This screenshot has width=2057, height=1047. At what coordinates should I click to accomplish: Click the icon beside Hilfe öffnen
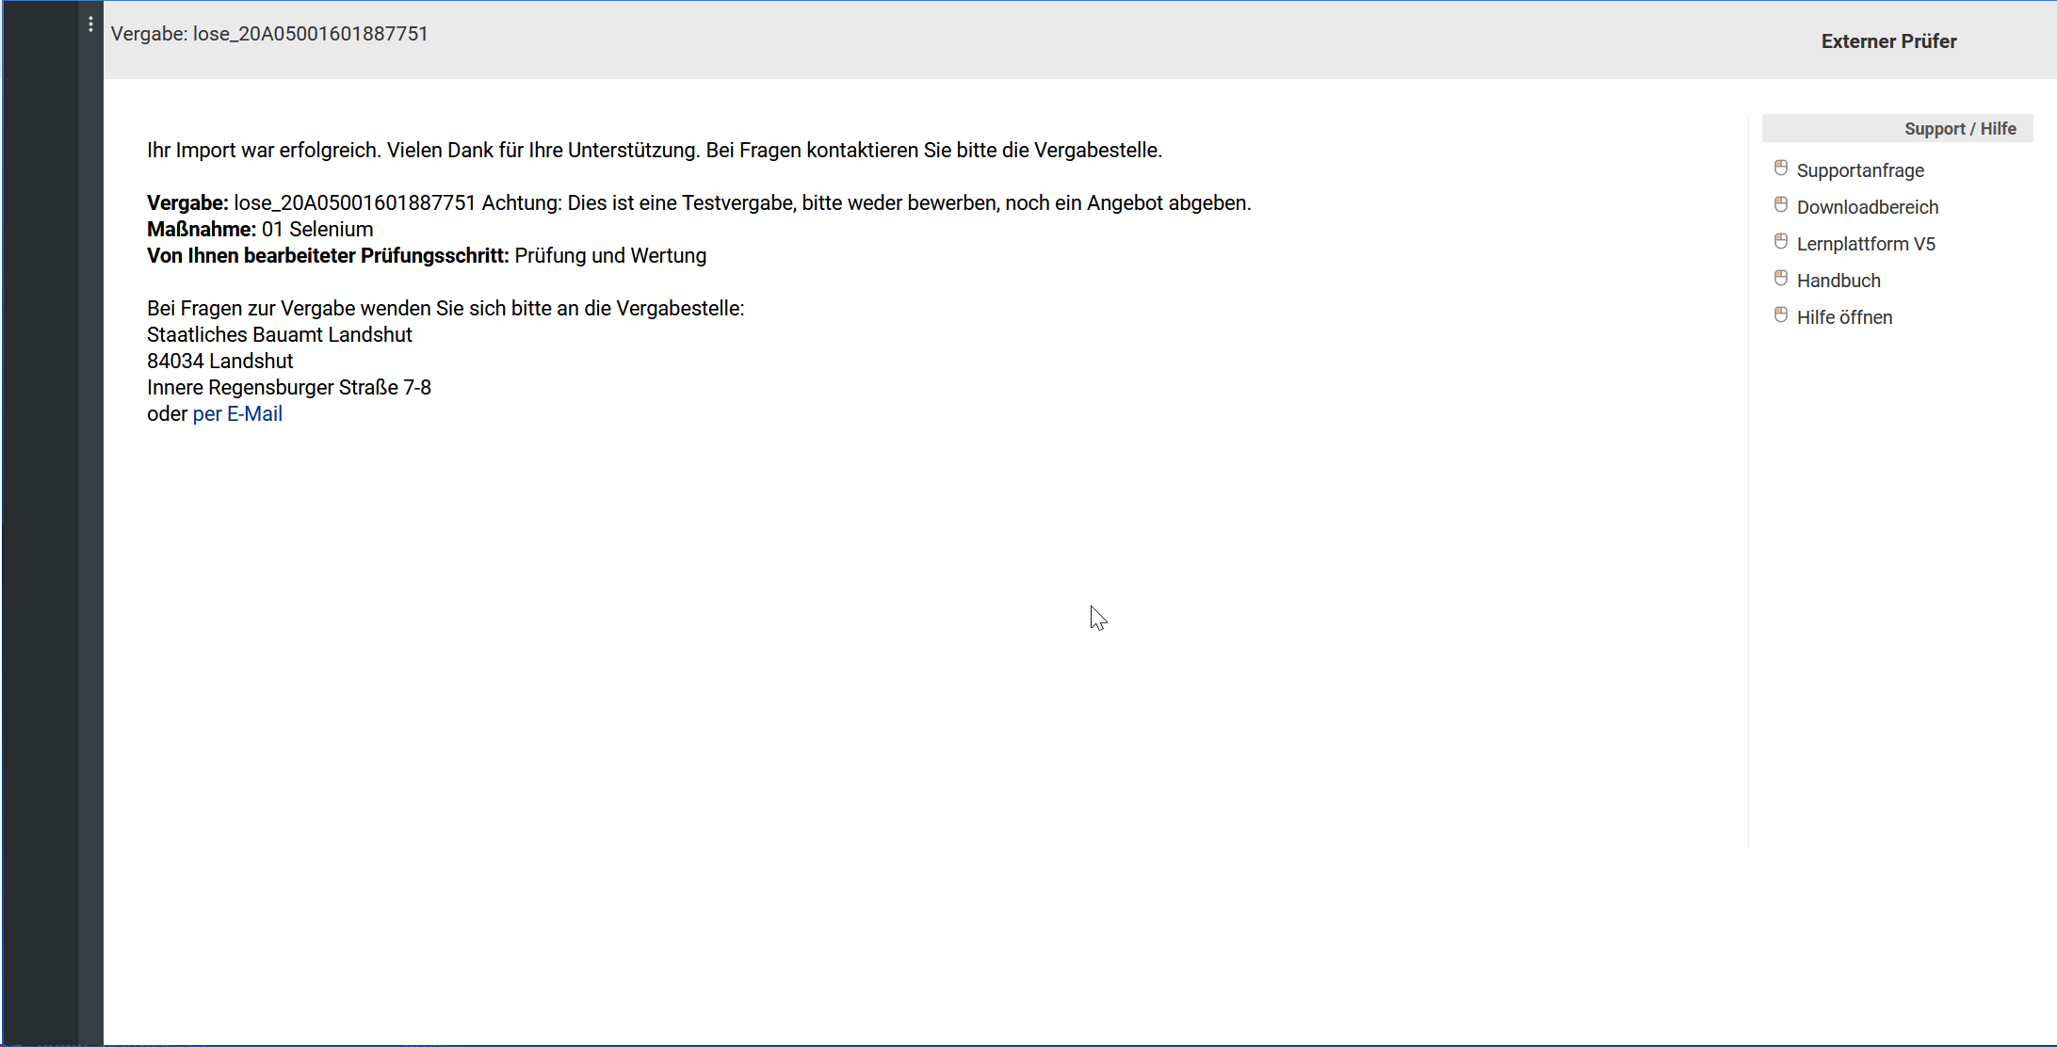(1781, 315)
